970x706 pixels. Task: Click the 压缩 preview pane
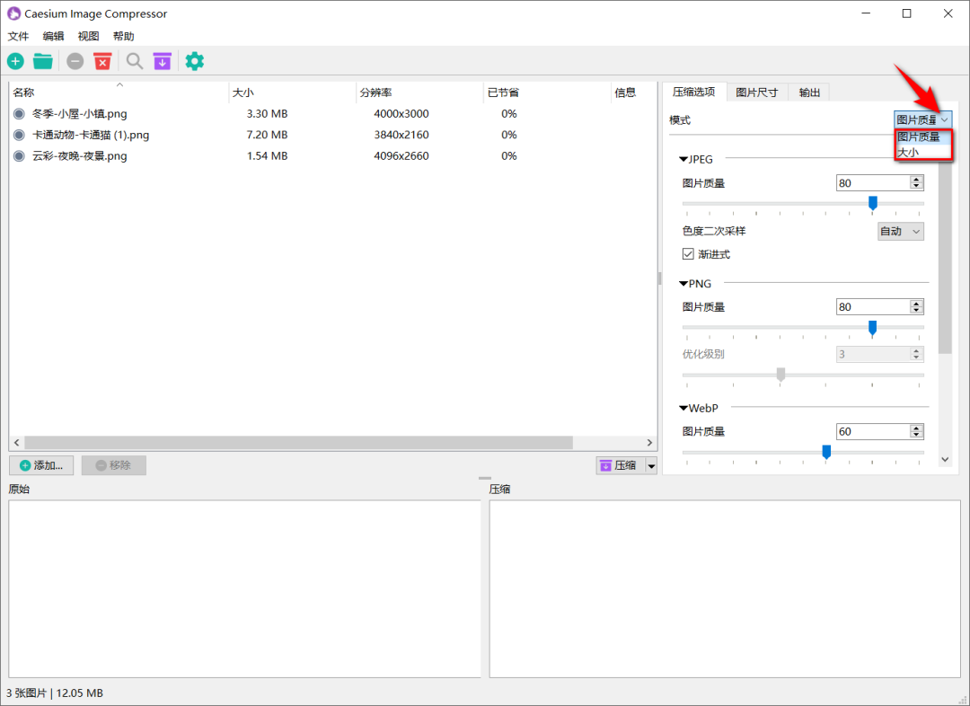coord(725,589)
